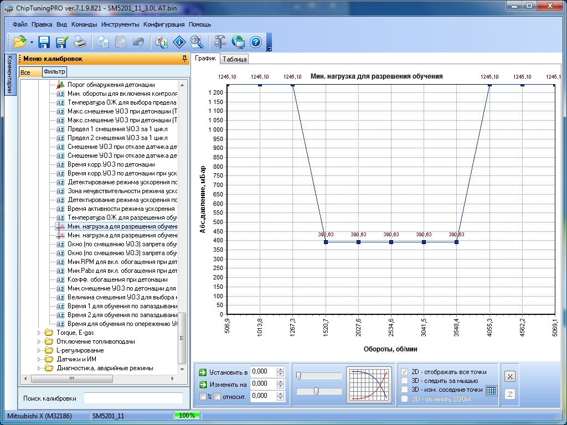The height and width of the screenshot is (425, 567).
Task: Click the Save (floppy disk) toolbar icon
Action: click(x=44, y=42)
